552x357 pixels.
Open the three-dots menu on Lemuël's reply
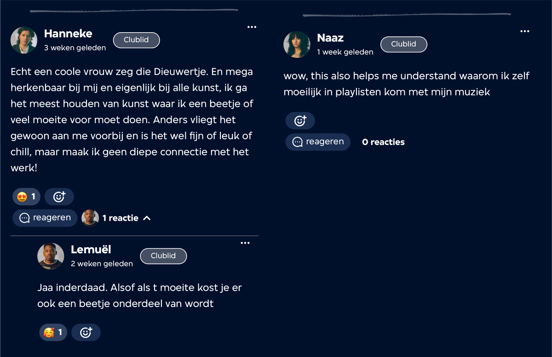[245, 243]
